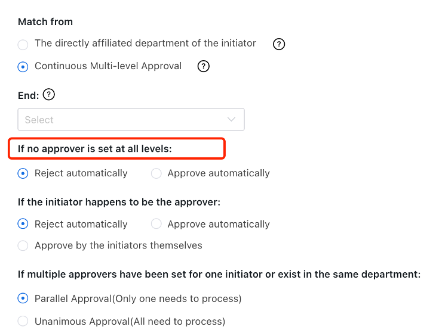Select Reject automatically under no approver set
Screen dimensions: 442x336
pyautogui.click(x=23, y=174)
